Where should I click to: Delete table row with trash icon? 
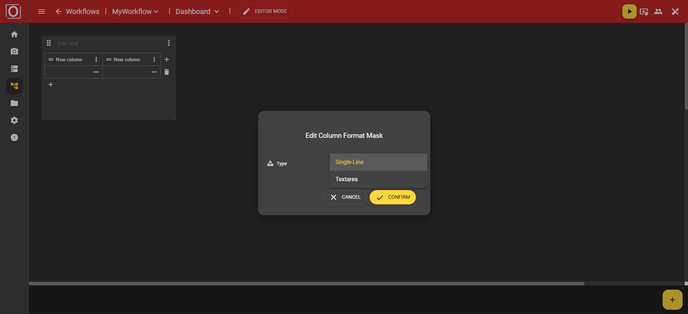(167, 72)
